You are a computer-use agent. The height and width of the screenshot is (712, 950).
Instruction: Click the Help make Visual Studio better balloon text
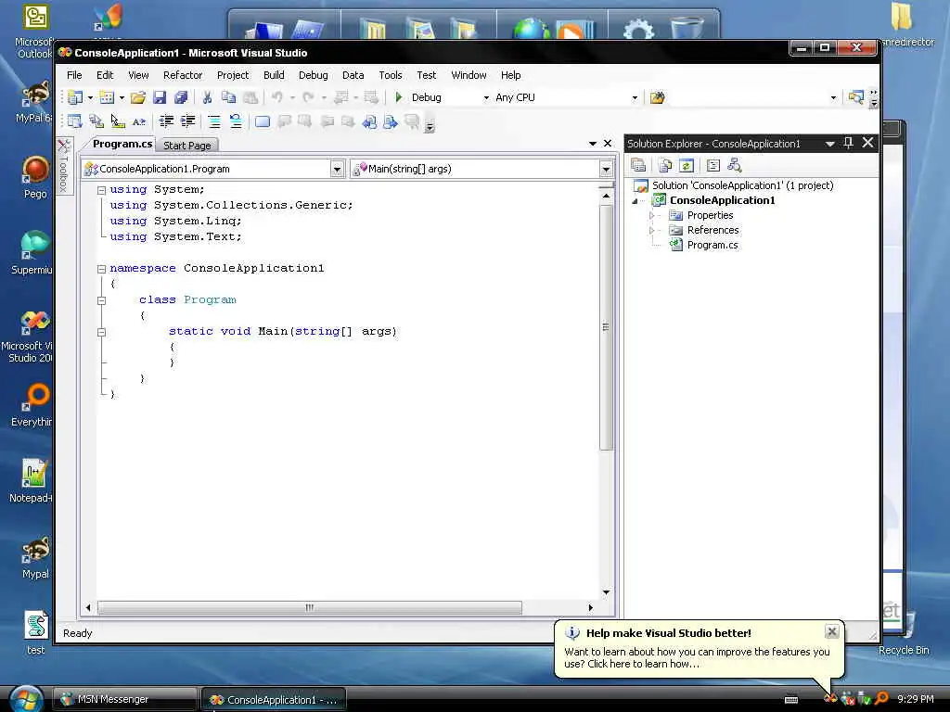pos(697,657)
